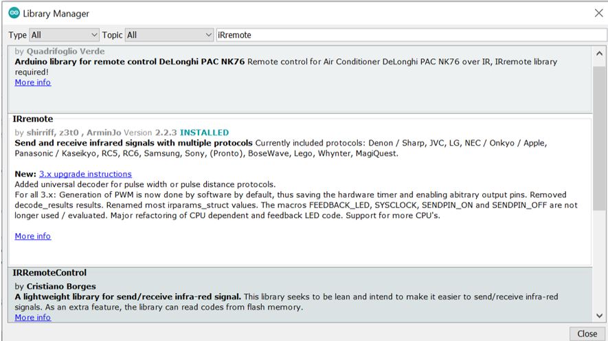Open More info link for DeLonghi library

[33, 82]
